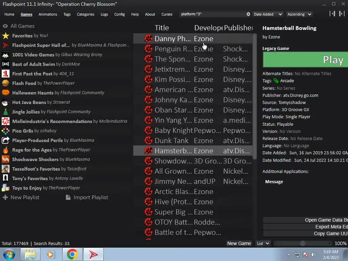
Task: Toggle the left sidebar collapse icon
Action: coord(332,14)
